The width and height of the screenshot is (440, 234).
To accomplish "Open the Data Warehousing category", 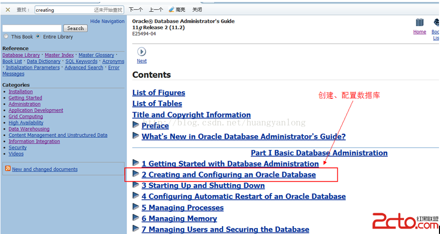I will pyautogui.click(x=29, y=129).
